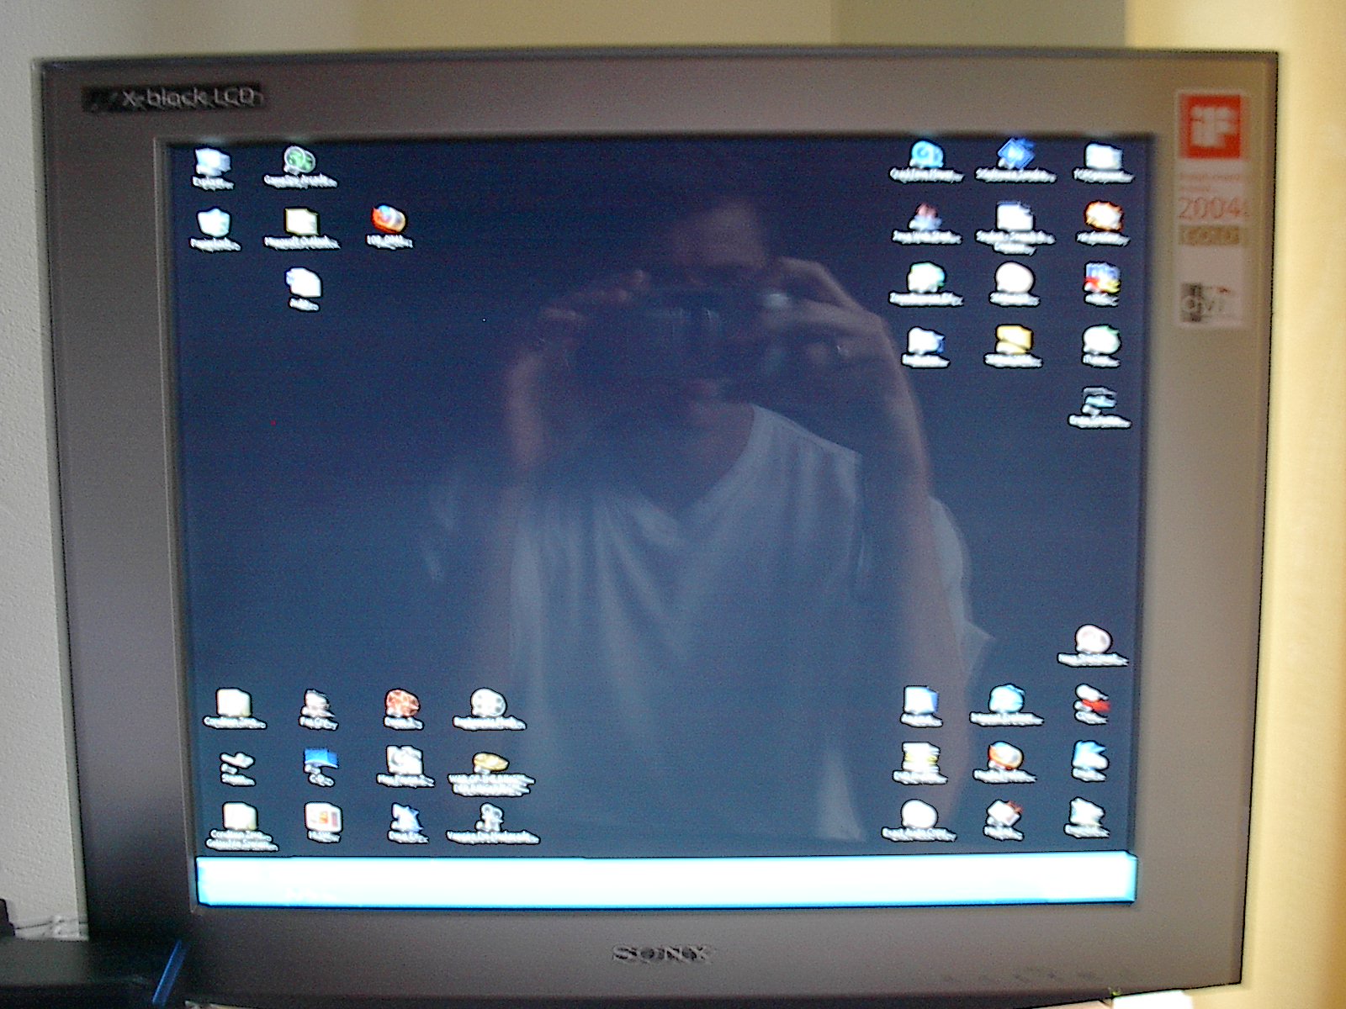The width and height of the screenshot is (1346, 1009).
Task: Open the Firefox browser desktop icon
Action: [389, 220]
